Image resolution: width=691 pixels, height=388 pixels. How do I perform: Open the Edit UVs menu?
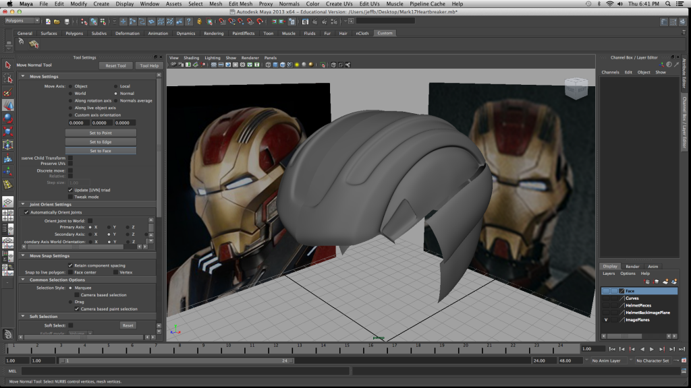(369, 3)
